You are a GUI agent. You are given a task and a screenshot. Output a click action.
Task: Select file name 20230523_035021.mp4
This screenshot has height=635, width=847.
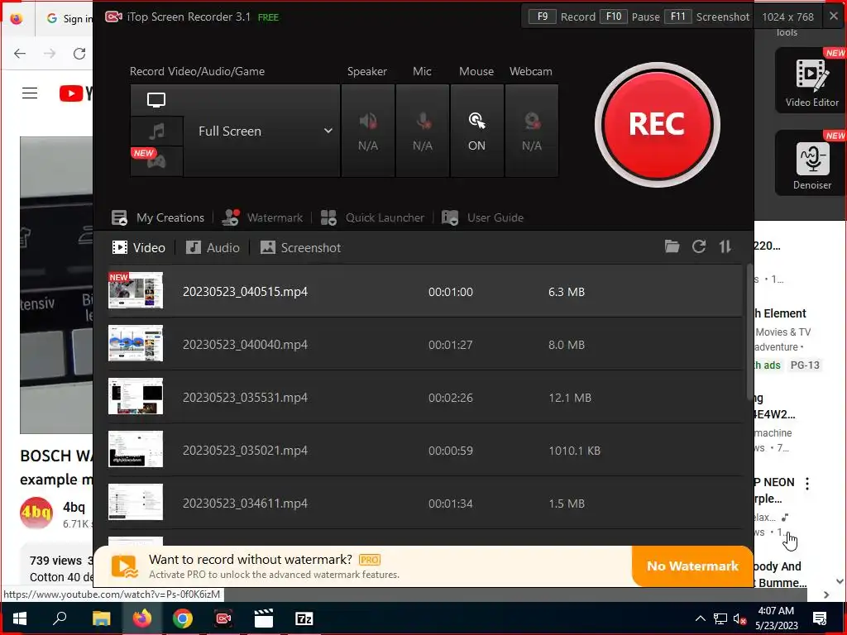point(245,451)
